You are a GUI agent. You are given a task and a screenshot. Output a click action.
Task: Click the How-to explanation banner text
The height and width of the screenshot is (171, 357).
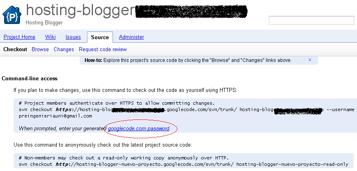[x=188, y=60]
